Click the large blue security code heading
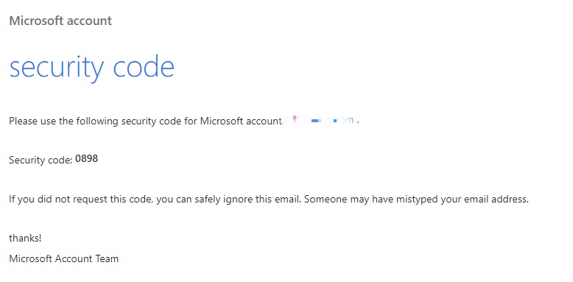 click(92, 67)
